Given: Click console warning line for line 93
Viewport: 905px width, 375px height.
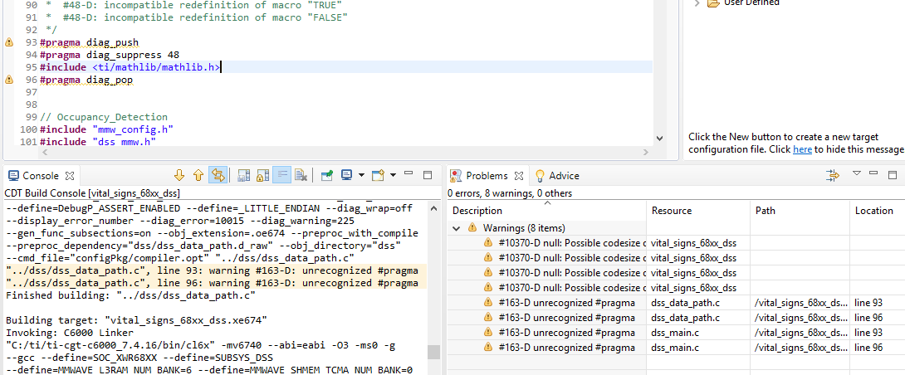Looking at the screenshot, I should click(213, 270).
